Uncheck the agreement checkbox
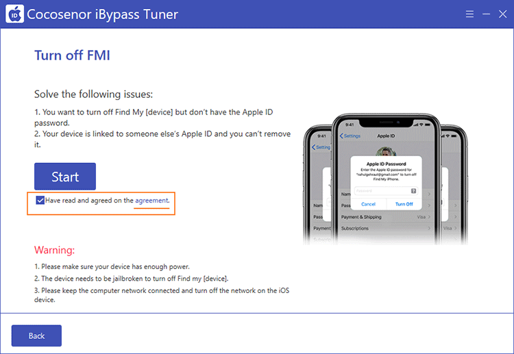Image resolution: width=514 pixels, height=354 pixels. click(40, 200)
